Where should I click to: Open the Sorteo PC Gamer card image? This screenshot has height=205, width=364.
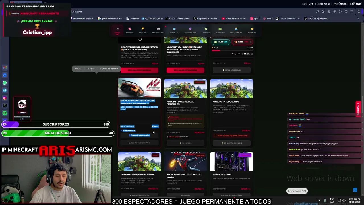pyautogui.click(x=231, y=161)
